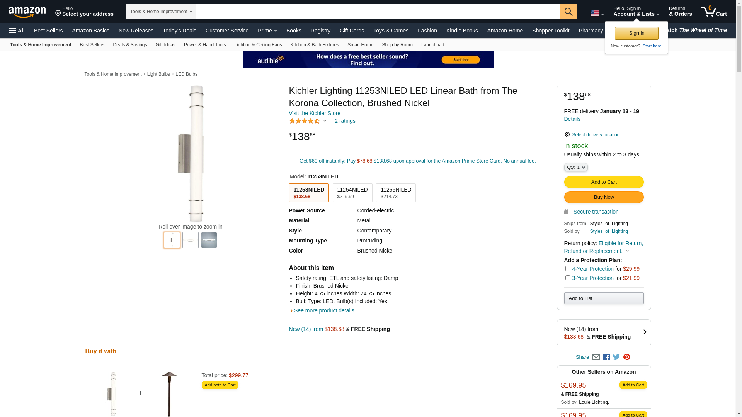Open the country flag language selector
The image size is (742, 417).
tap(597, 14)
